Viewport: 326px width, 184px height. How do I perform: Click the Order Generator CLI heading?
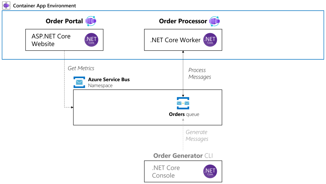click(x=183, y=156)
